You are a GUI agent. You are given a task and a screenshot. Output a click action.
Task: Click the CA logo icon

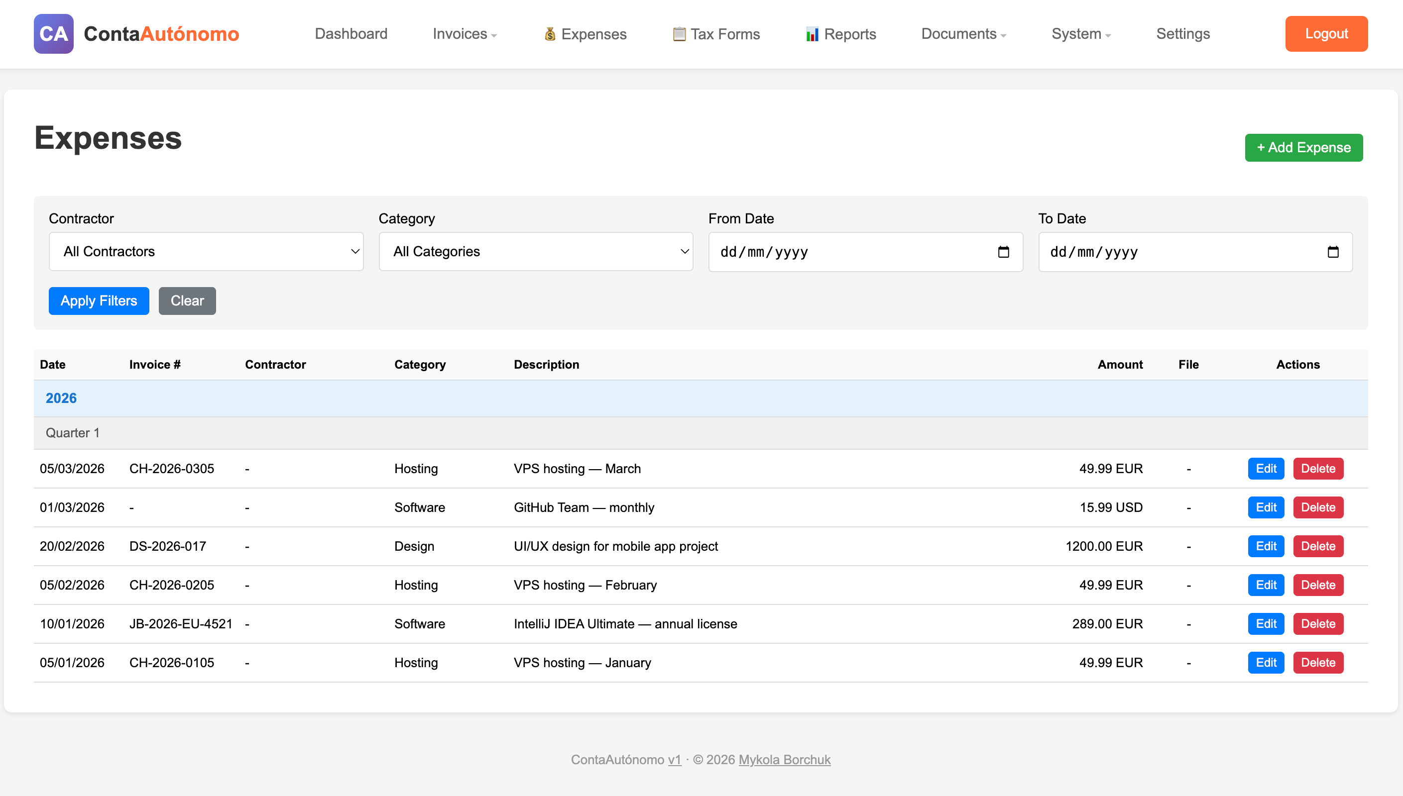point(54,34)
